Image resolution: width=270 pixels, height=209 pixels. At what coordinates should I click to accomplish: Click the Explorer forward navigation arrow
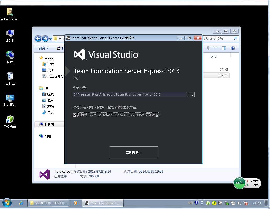(45, 38)
